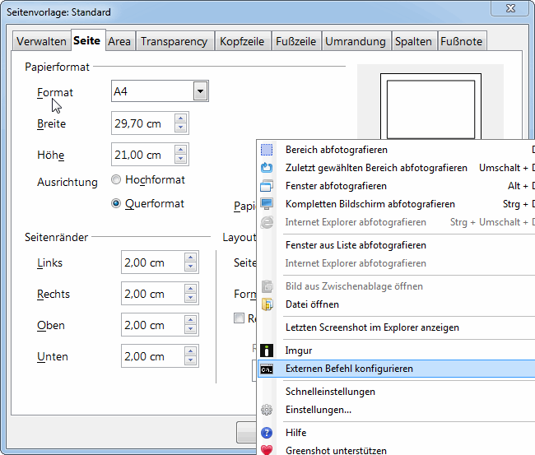The image size is (535, 455).
Task: Click the Rechts margin input field
Action: tap(153, 294)
